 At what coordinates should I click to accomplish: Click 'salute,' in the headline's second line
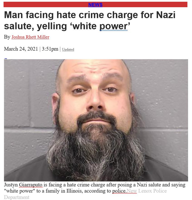point(19,26)
